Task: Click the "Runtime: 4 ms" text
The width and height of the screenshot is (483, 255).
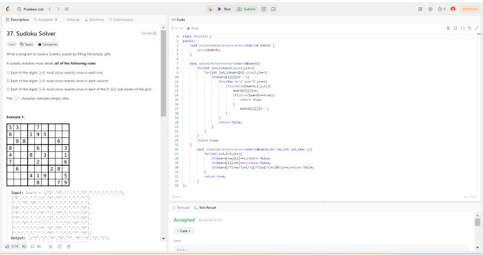Action: click(210, 220)
